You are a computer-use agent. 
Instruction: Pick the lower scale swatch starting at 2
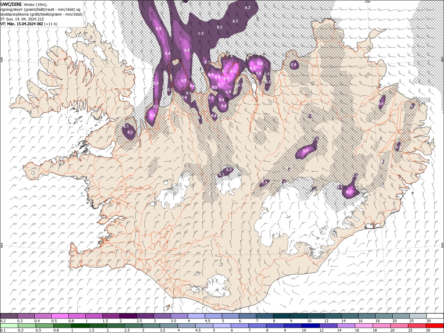pyautogui.click(x=116, y=326)
